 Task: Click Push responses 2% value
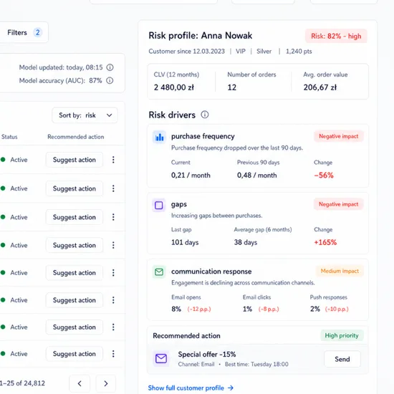click(315, 309)
